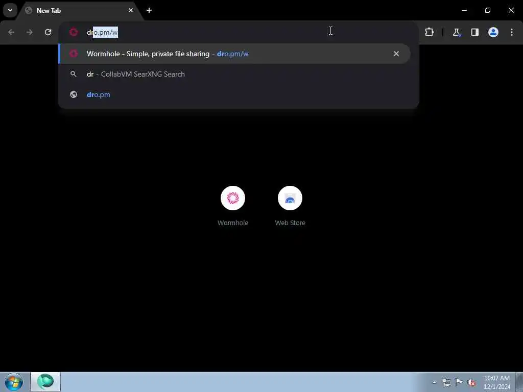This screenshot has height=392, width=523.
Task: Open the network tray icon
Action: 446,383
